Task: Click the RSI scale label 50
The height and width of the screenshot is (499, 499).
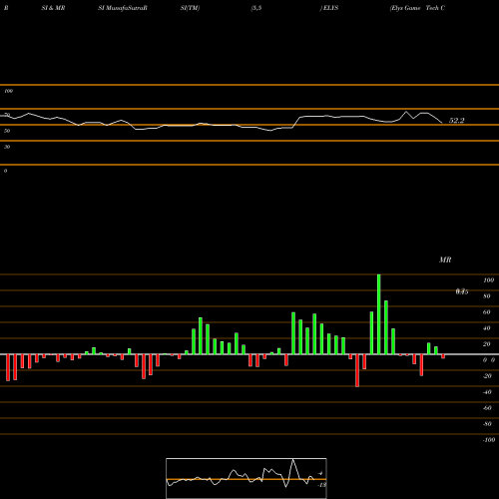Action: (7, 131)
